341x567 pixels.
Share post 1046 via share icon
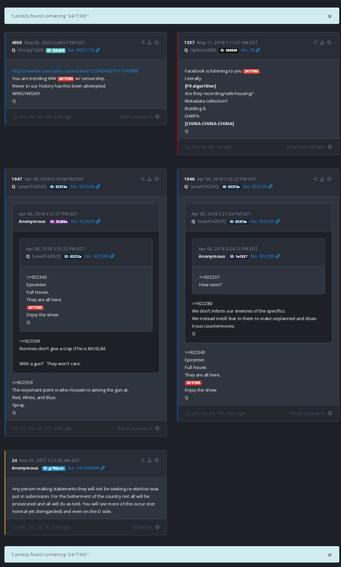(x=315, y=179)
